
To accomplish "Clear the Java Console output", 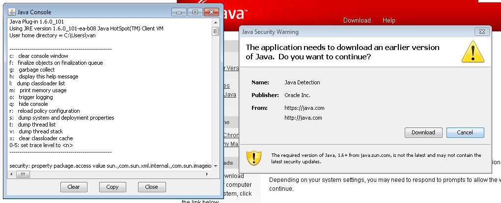I will point(74,187).
